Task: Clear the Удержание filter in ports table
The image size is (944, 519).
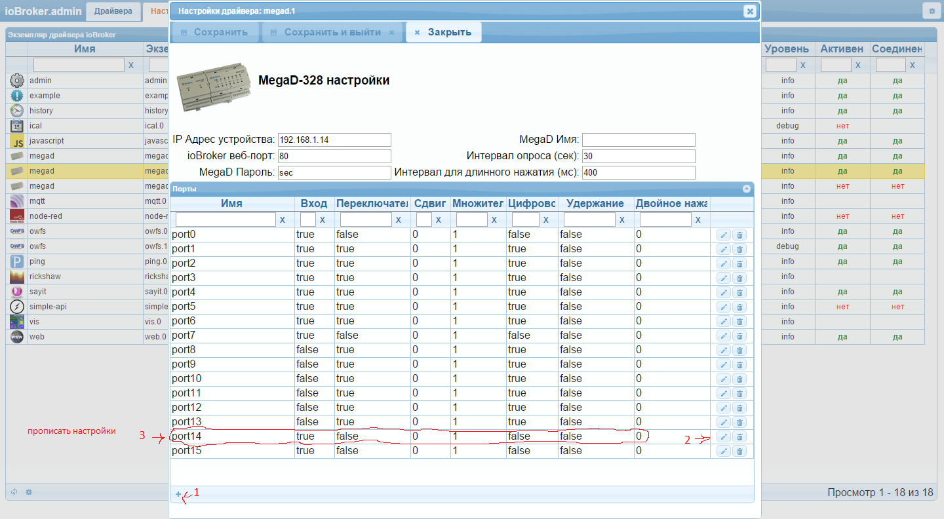Action: [x=622, y=220]
